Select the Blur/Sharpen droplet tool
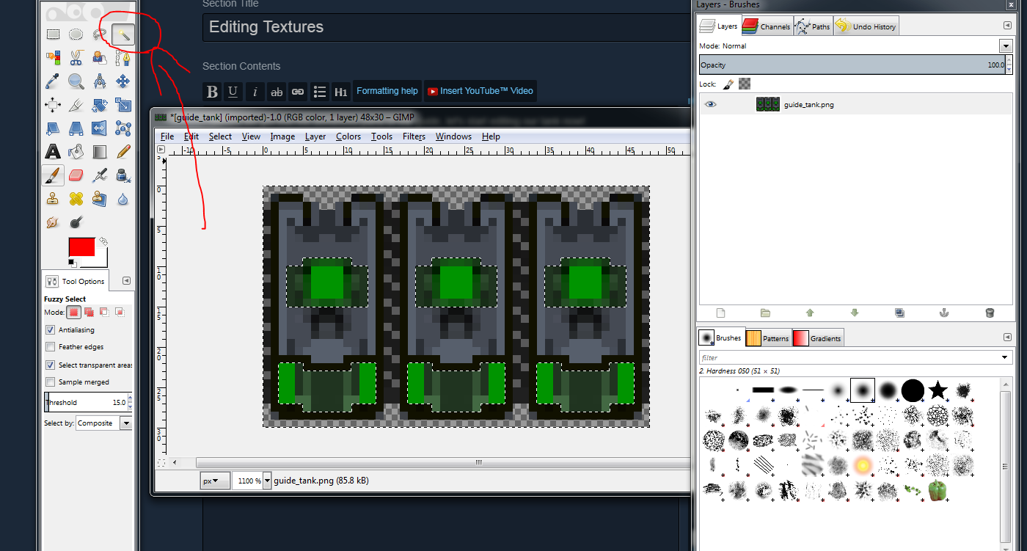 pyautogui.click(x=123, y=199)
